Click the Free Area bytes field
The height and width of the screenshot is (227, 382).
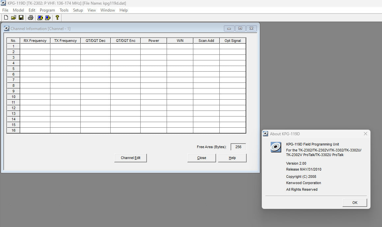point(238,147)
